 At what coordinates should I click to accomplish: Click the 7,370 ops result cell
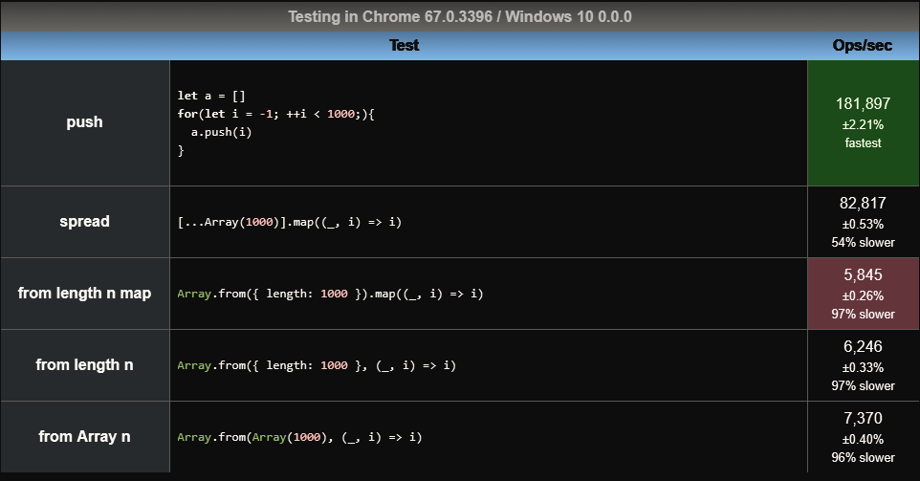(863, 436)
